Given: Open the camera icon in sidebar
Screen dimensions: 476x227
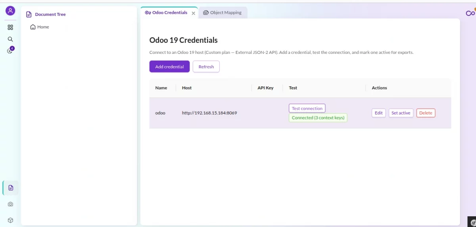Looking at the screenshot, I should [x=10, y=204].
